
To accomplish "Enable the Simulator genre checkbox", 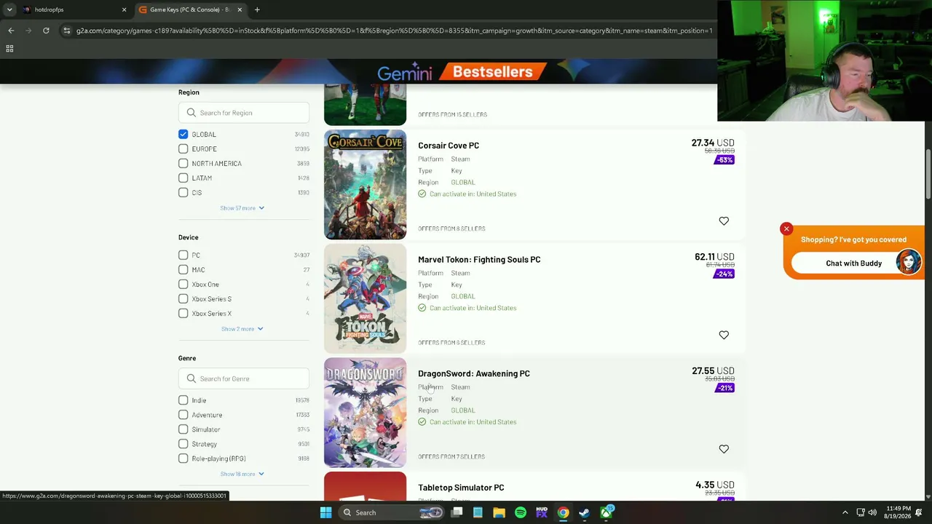I will 183,429.
